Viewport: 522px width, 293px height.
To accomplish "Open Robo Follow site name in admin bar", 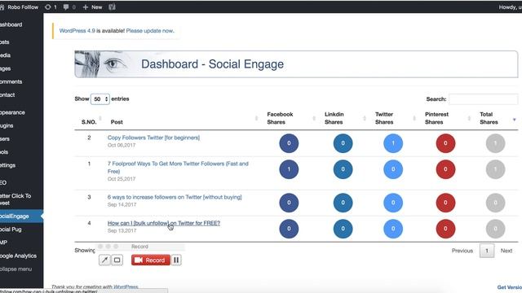I will 23,7.
